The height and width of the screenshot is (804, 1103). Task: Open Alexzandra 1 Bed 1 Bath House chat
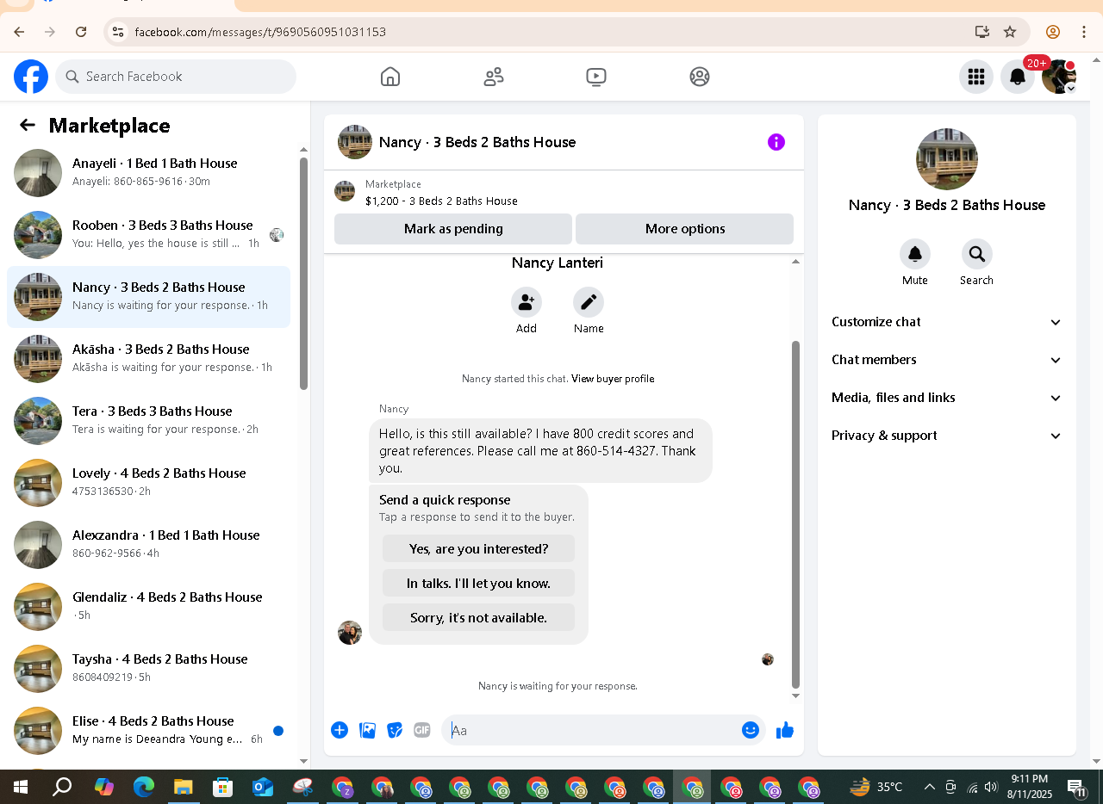point(148,545)
